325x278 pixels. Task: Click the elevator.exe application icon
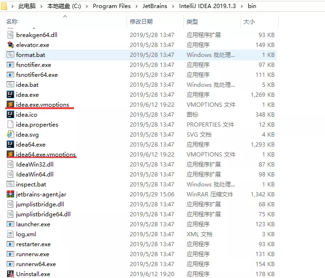click(x=10, y=45)
